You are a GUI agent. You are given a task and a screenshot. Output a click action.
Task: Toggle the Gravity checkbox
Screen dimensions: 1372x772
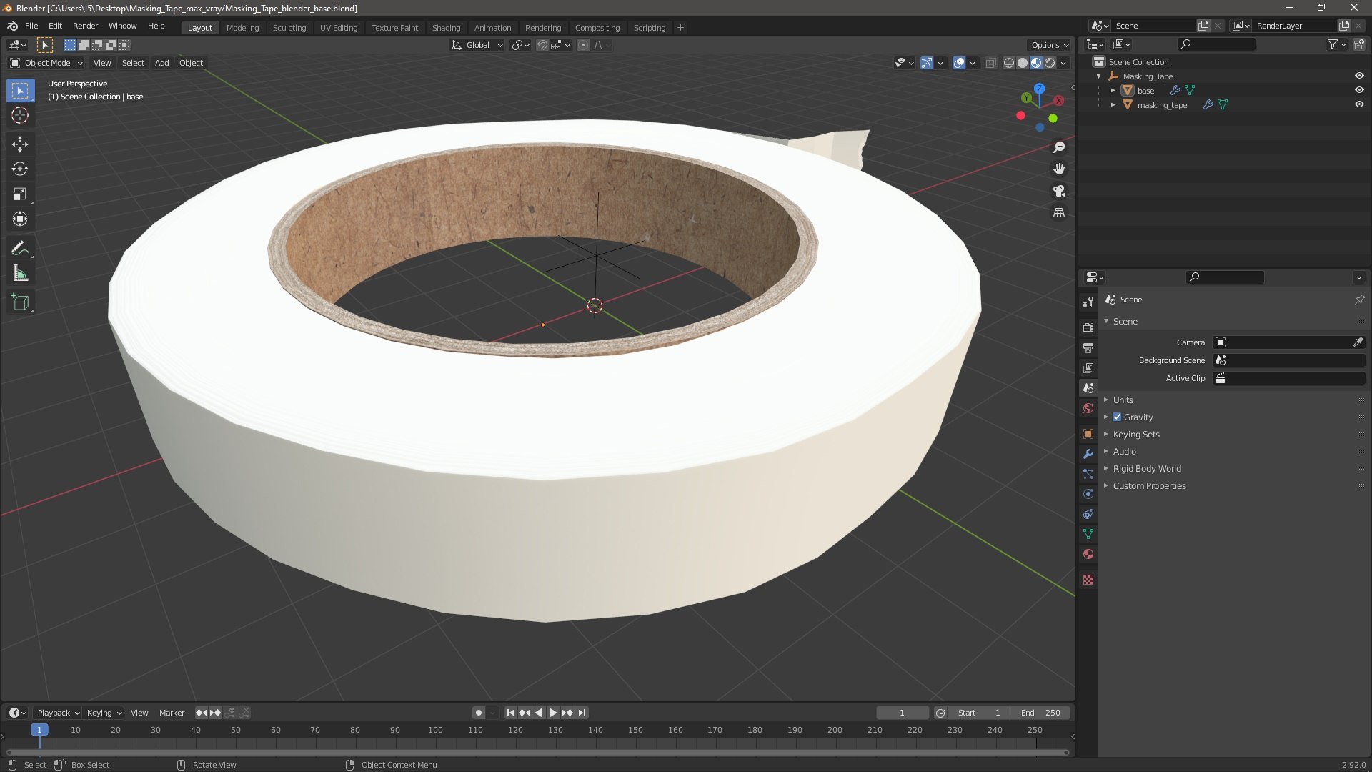(x=1117, y=417)
